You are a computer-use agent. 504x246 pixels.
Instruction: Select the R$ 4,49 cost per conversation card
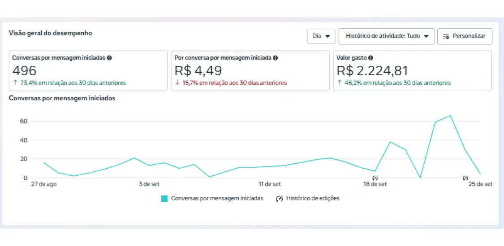click(x=250, y=70)
